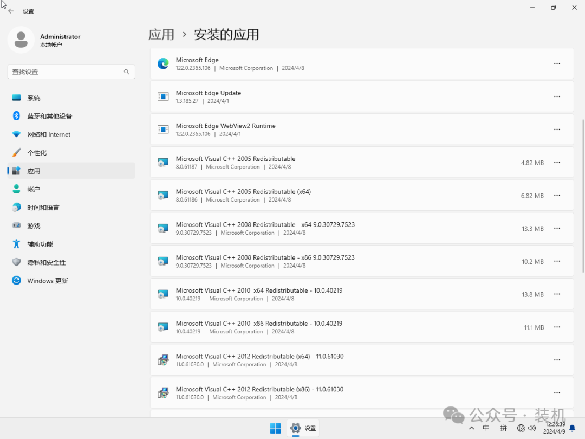This screenshot has height=439, width=585.
Task: Select the 个性化 brush icon
Action: pos(15,152)
